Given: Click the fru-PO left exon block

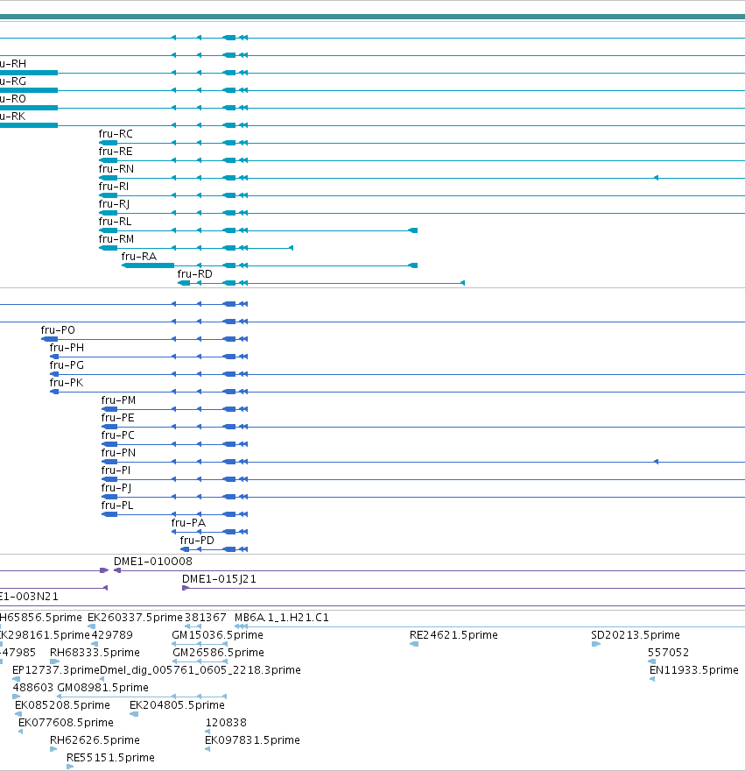Looking at the screenshot, I should pos(50,339).
